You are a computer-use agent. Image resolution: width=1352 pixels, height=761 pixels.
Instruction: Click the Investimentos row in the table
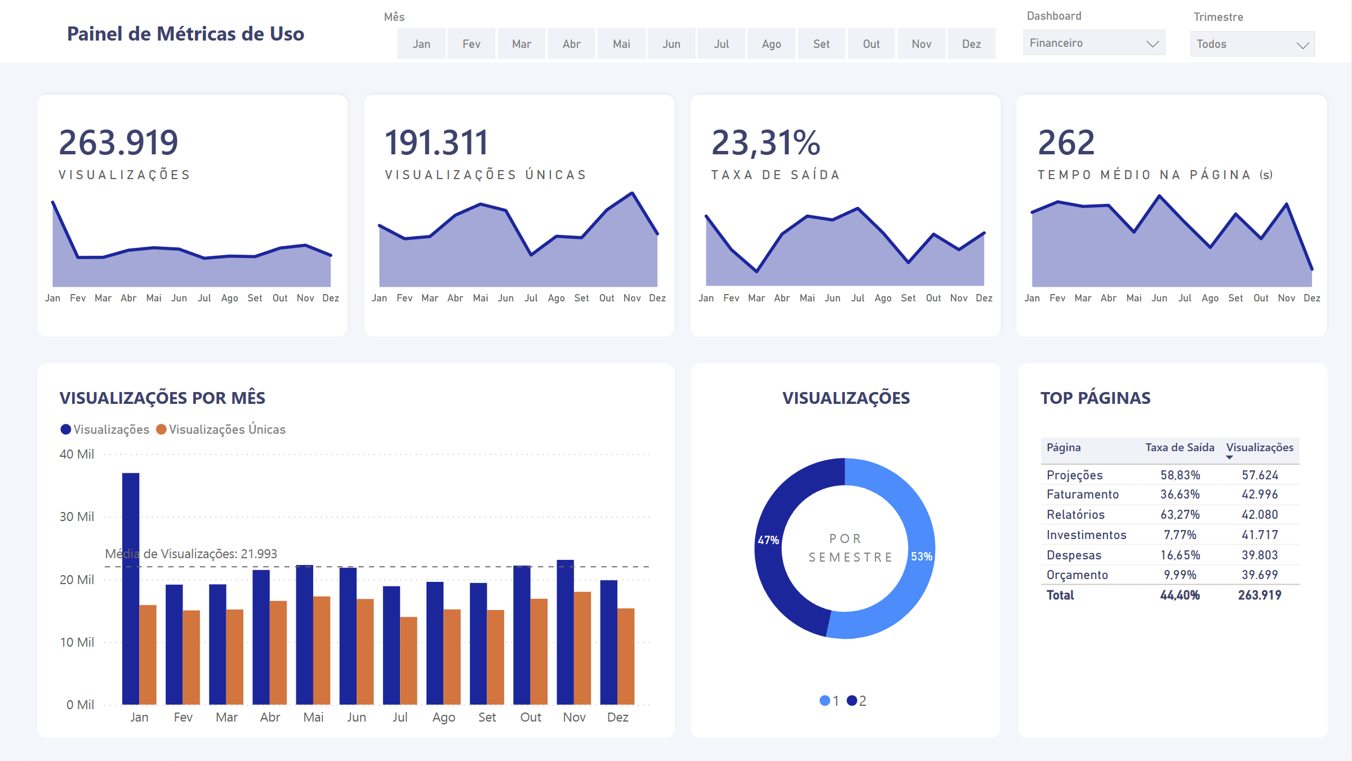click(x=1086, y=535)
